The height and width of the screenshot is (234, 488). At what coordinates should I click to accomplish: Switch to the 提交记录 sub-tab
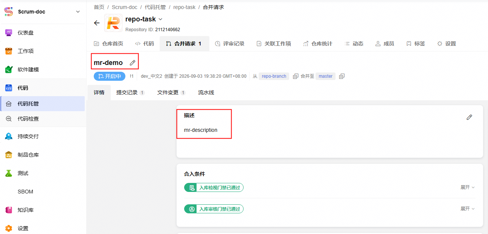130,92
